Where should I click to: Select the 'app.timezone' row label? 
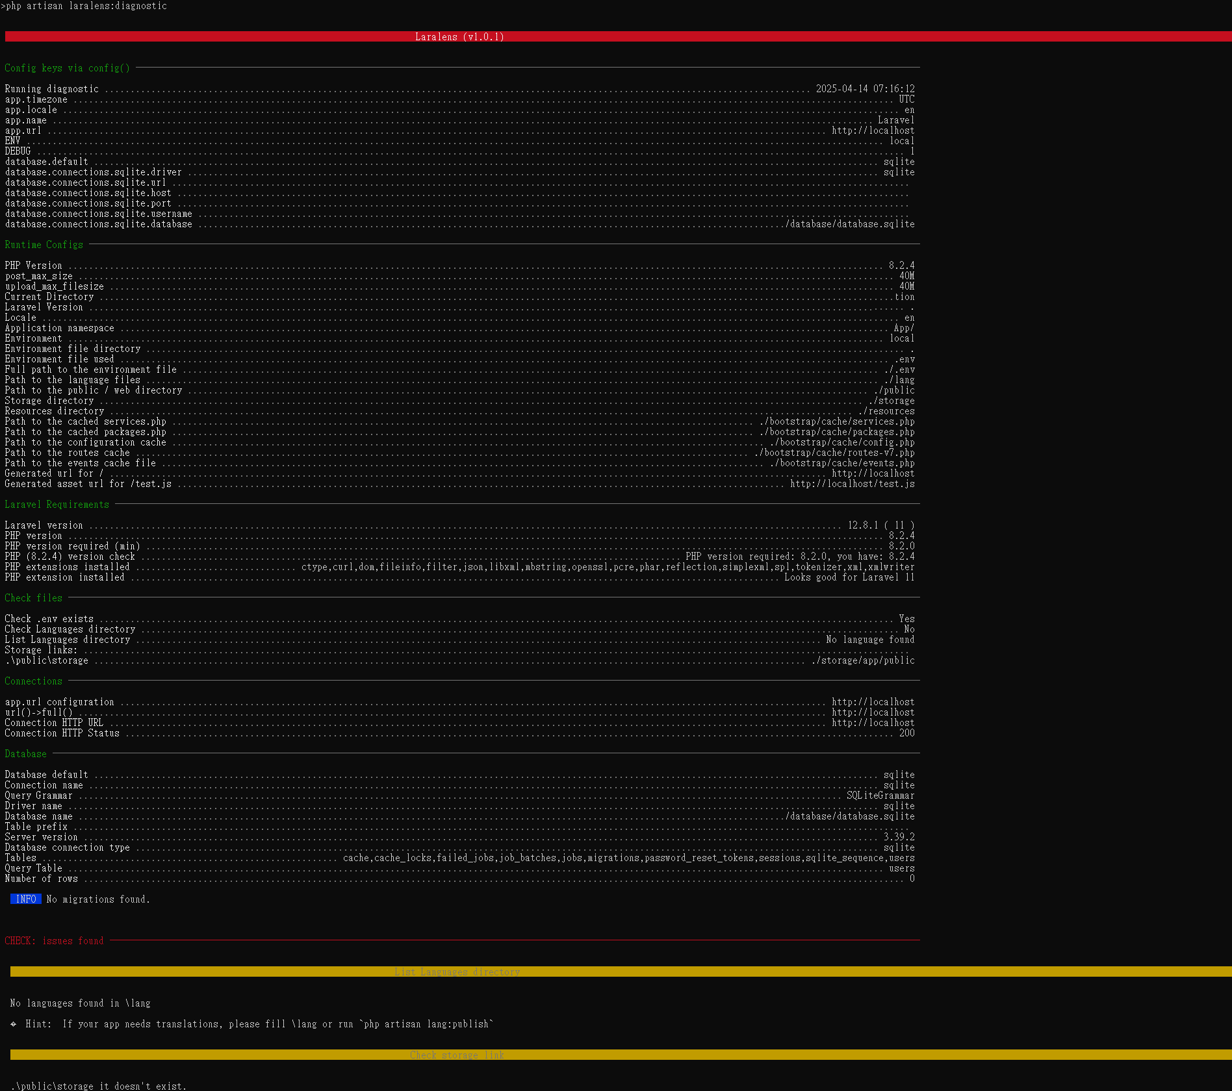36,99
